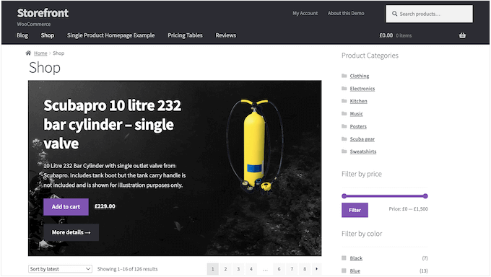Viewport: 491px width, 277px height.
Task: Click the 'Price: £0 — £1,500' label
Action: [409, 208]
